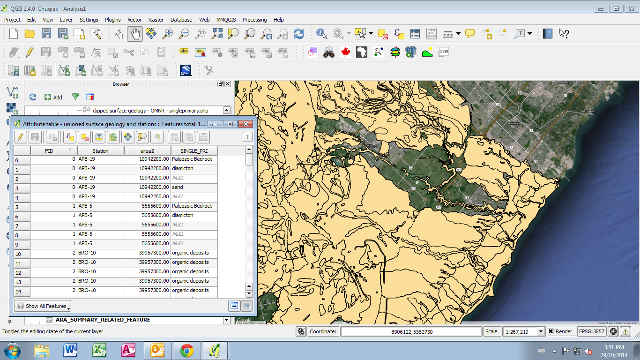Click the Windows Start button
The width and height of the screenshot is (640, 360).
pyautogui.click(x=12, y=351)
